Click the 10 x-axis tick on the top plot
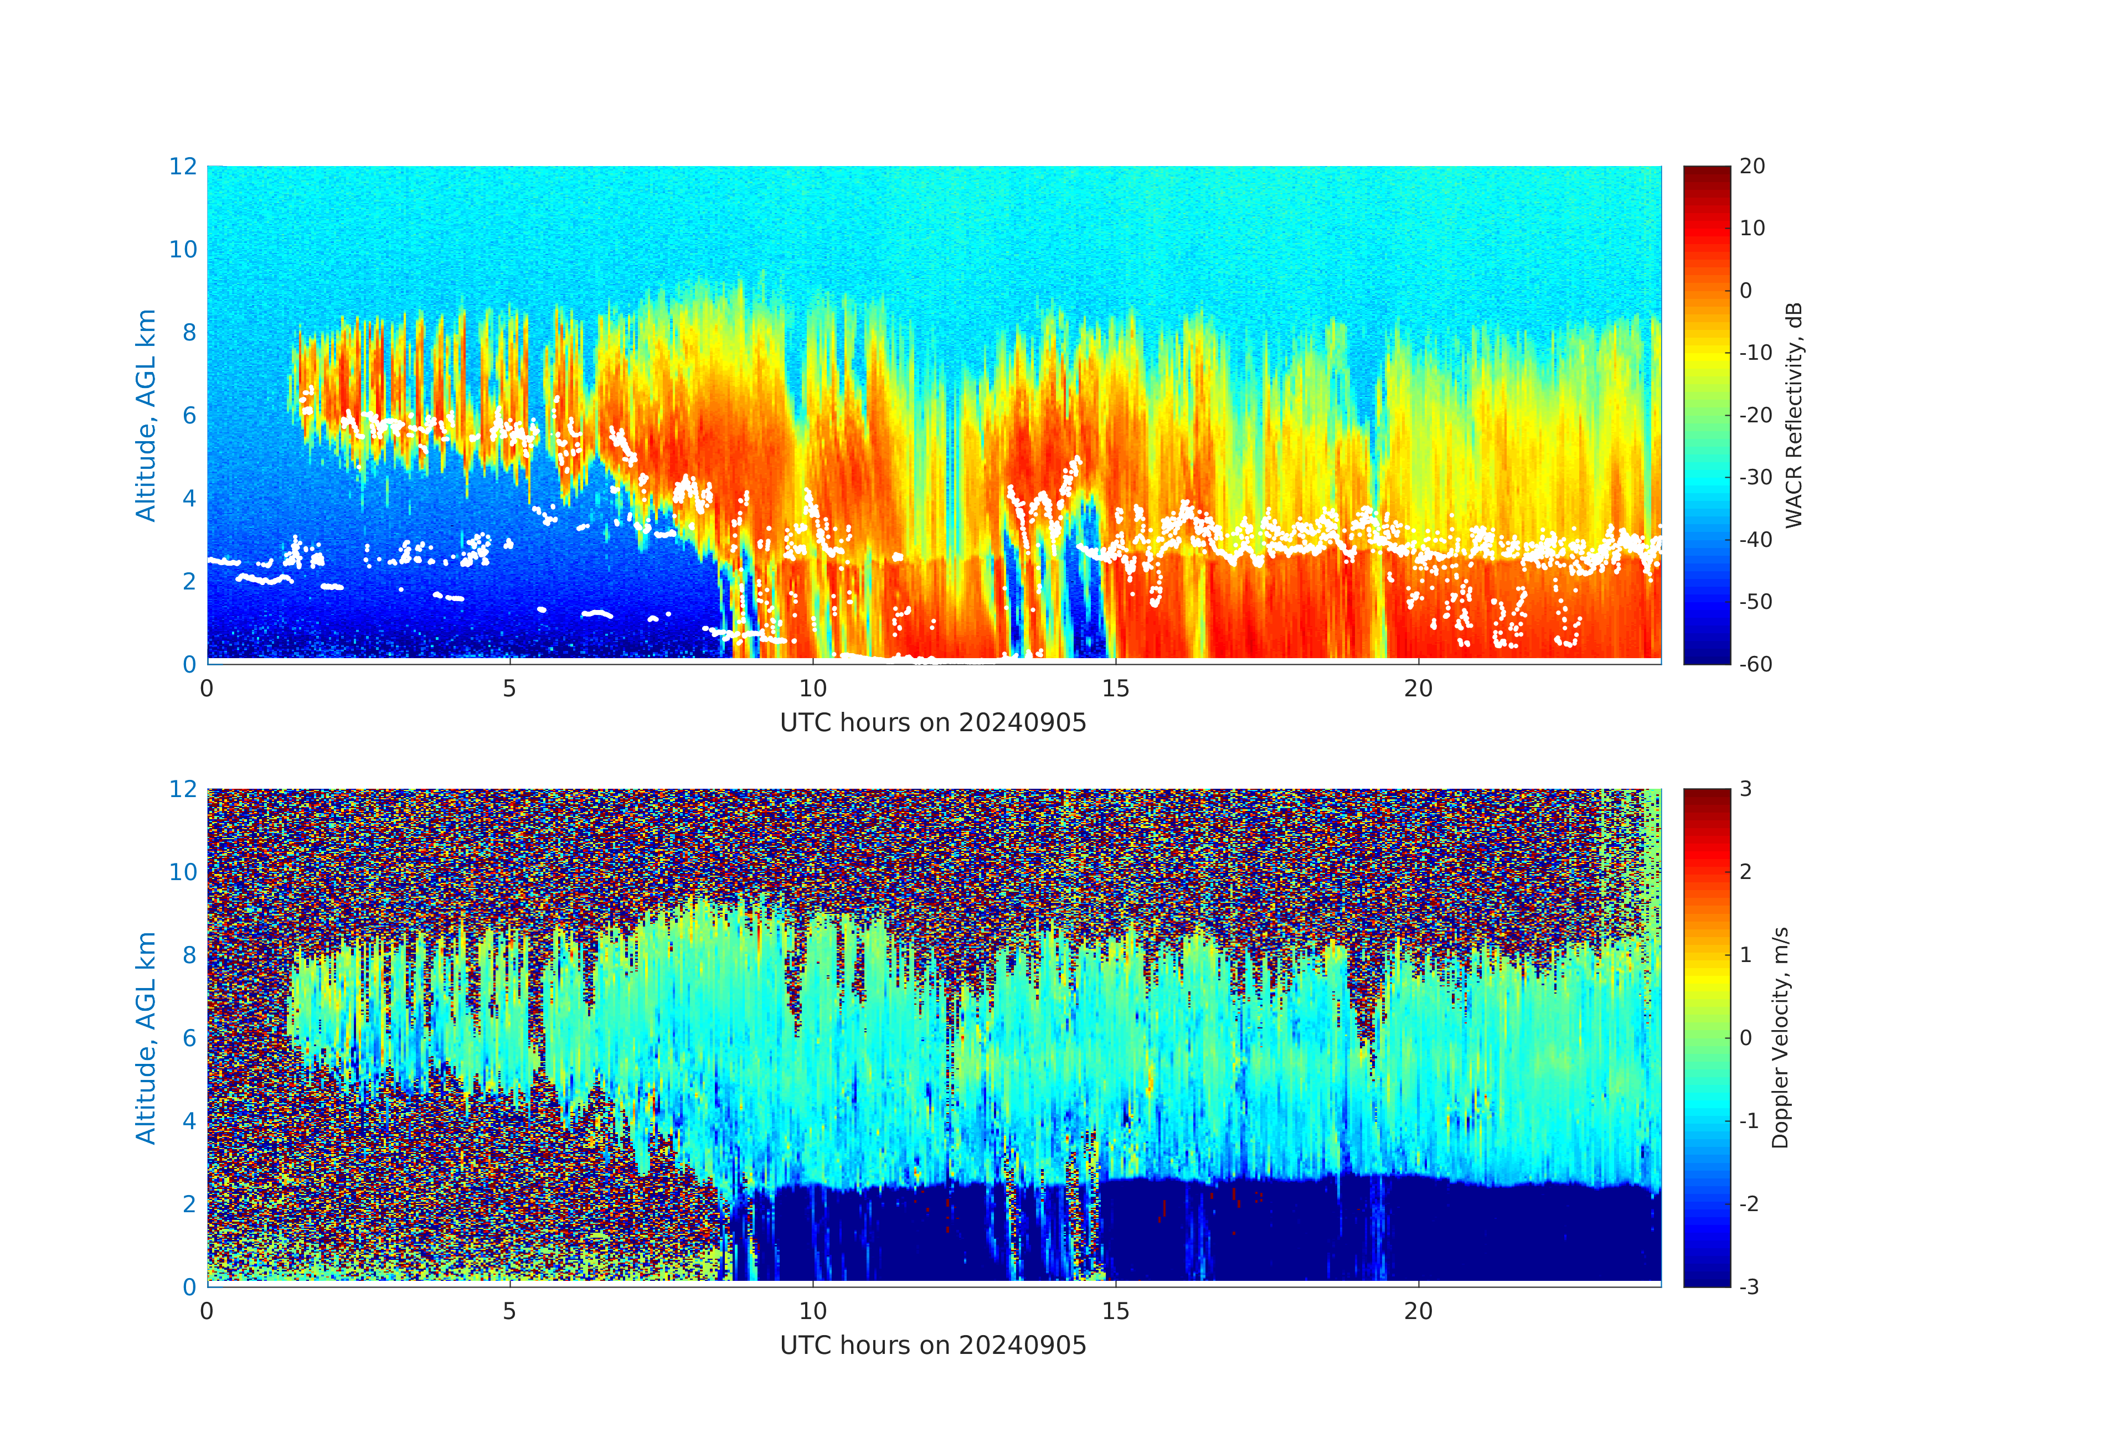Viewport: 2118px width, 1453px height. click(813, 689)
